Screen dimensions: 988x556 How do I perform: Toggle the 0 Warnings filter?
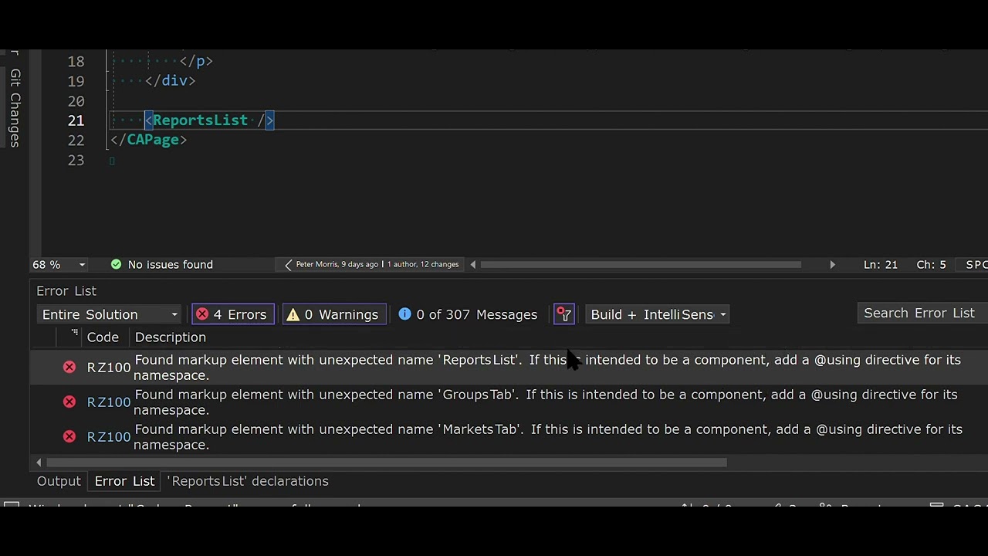pyautogui.click(x=334, y=314)
